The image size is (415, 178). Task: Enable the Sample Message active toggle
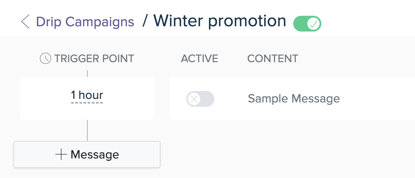(200, 99)
